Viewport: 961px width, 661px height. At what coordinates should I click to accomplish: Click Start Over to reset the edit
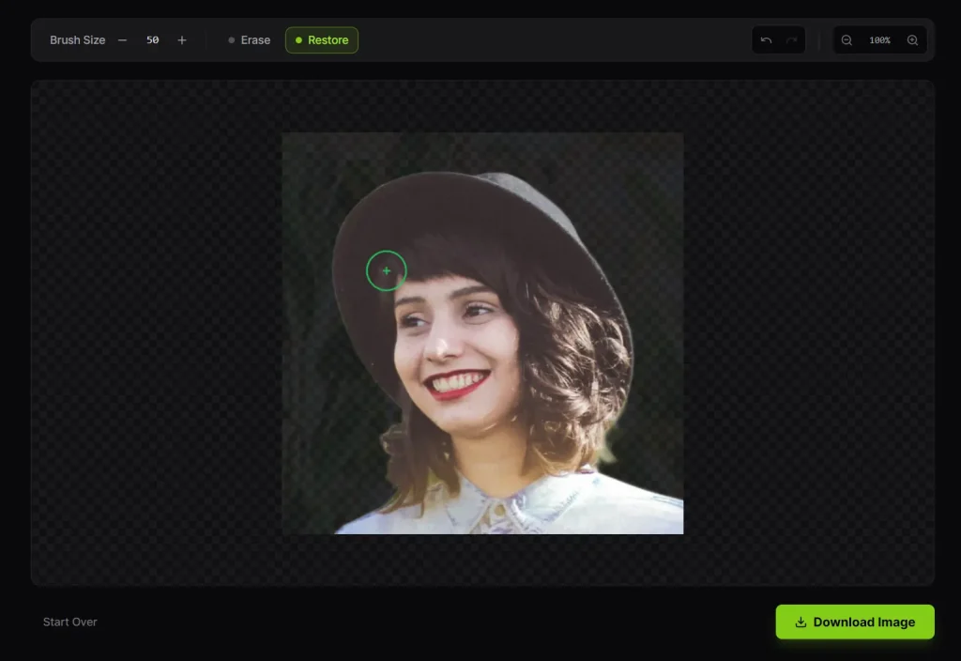(x=69, y=622)
